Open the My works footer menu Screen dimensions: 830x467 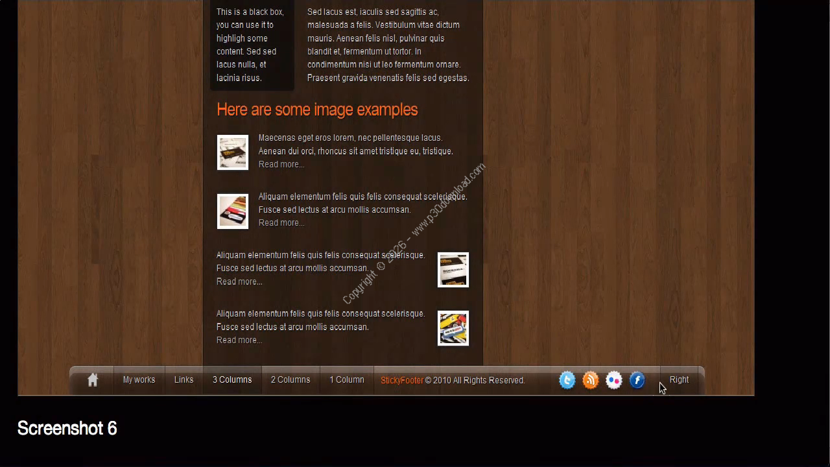139,380
